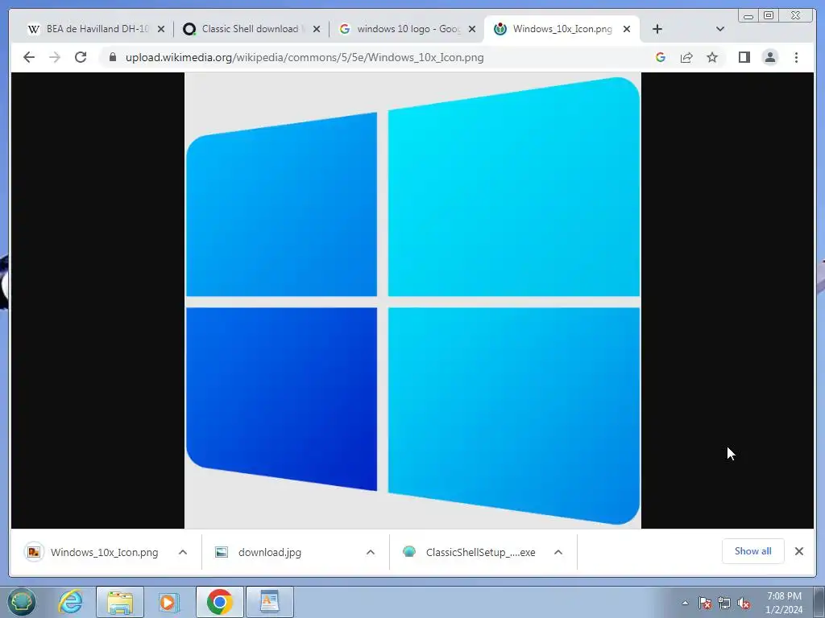Click the Windows 10X logo image

pos(413,301)
